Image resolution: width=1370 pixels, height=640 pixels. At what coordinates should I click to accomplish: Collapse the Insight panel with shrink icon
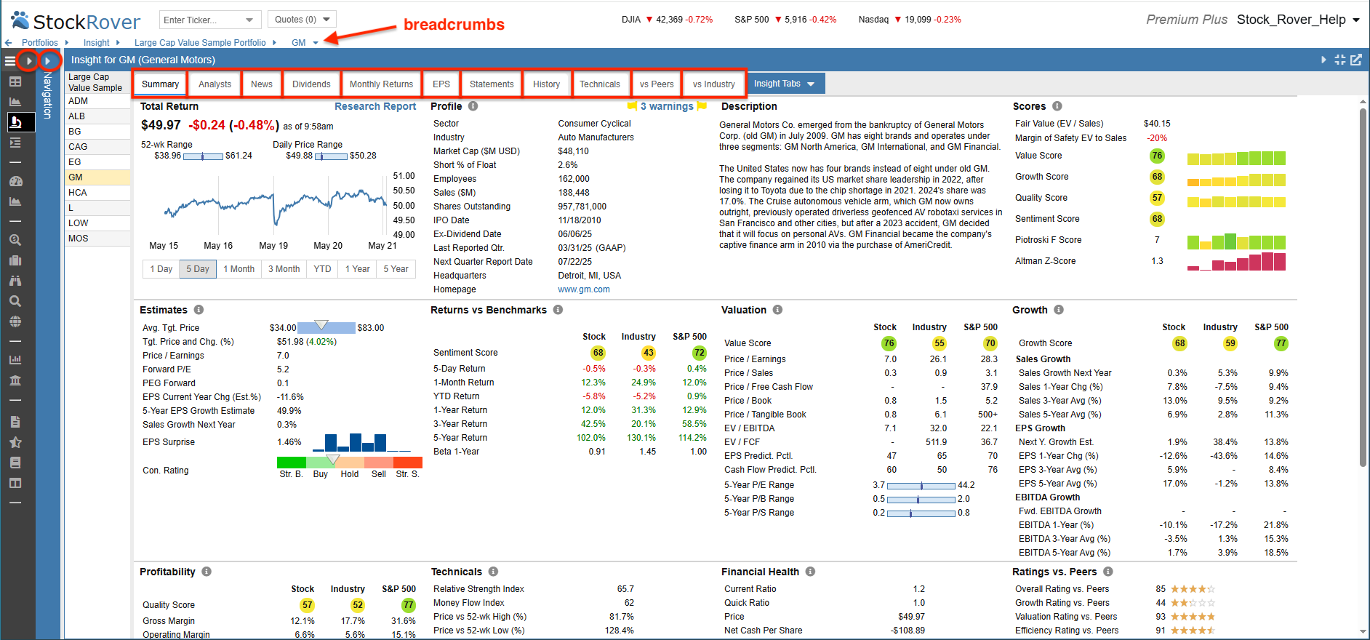[x=1340, y=60]
